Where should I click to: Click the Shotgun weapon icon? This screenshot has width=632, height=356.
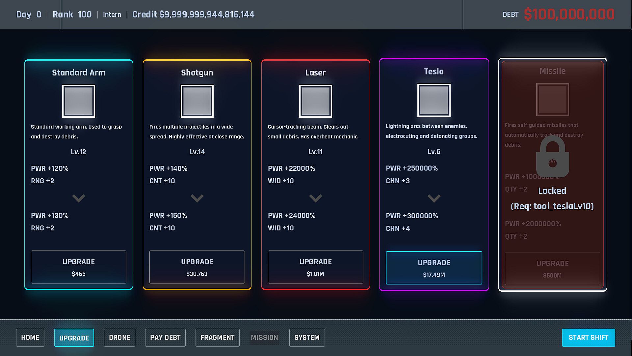click(197, 101)
